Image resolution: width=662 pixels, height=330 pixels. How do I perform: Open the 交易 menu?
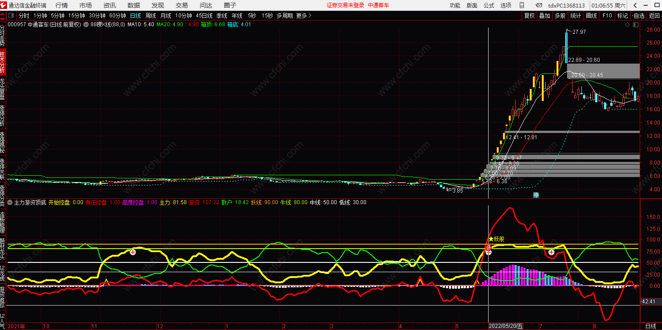click(x=182, y=5)
